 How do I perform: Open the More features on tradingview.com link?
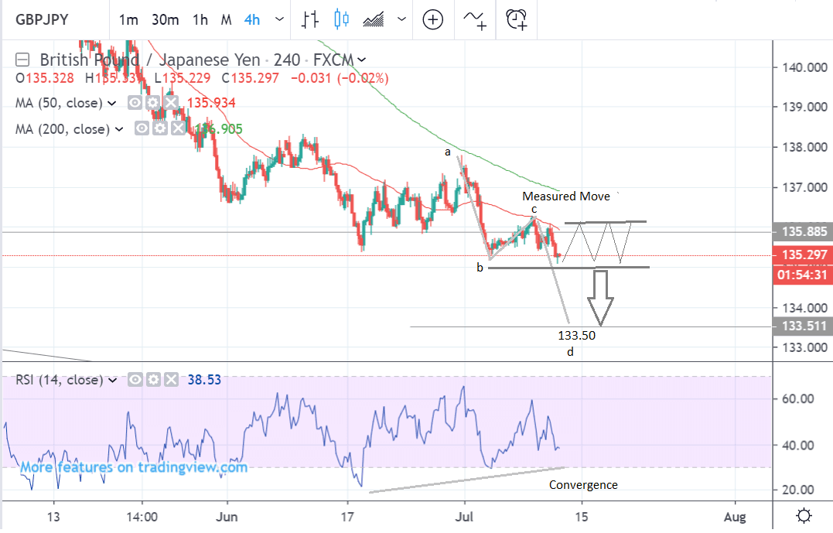pos(134,466)
